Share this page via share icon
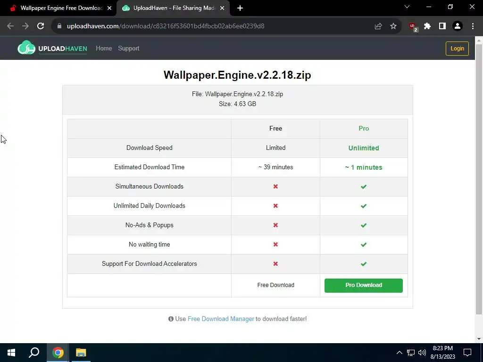 378,26
